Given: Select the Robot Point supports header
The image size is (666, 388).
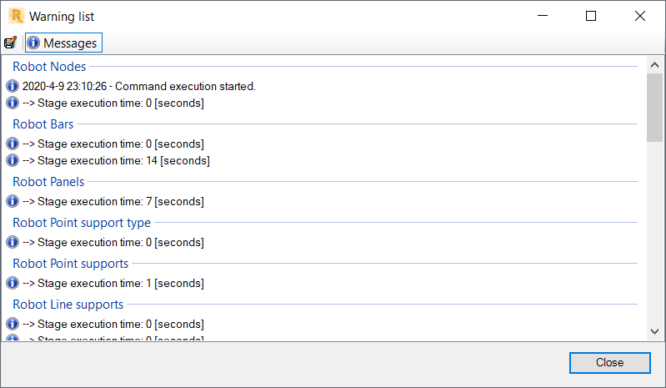Looking at the screenshot, I should pos(71,264).
